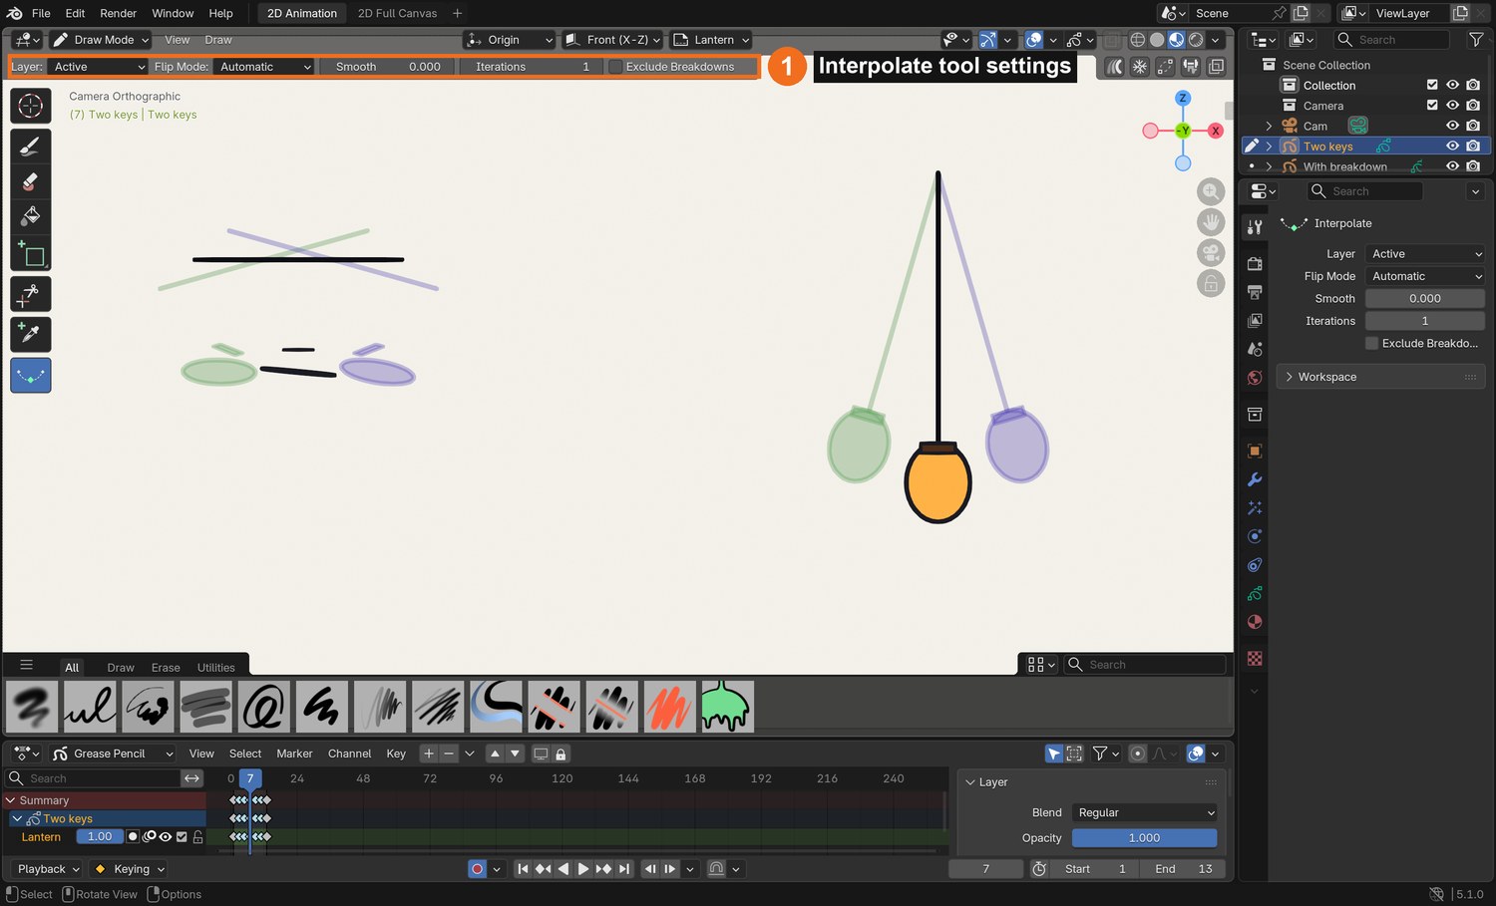Open the header Flip Mode Automatic dropdown

coord(263,67)
